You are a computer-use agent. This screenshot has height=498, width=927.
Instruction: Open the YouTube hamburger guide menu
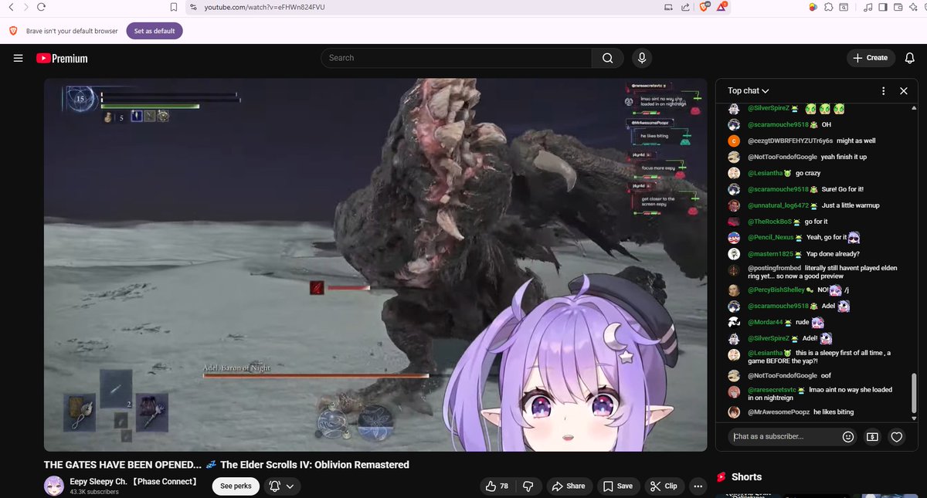tap(18, 58)
